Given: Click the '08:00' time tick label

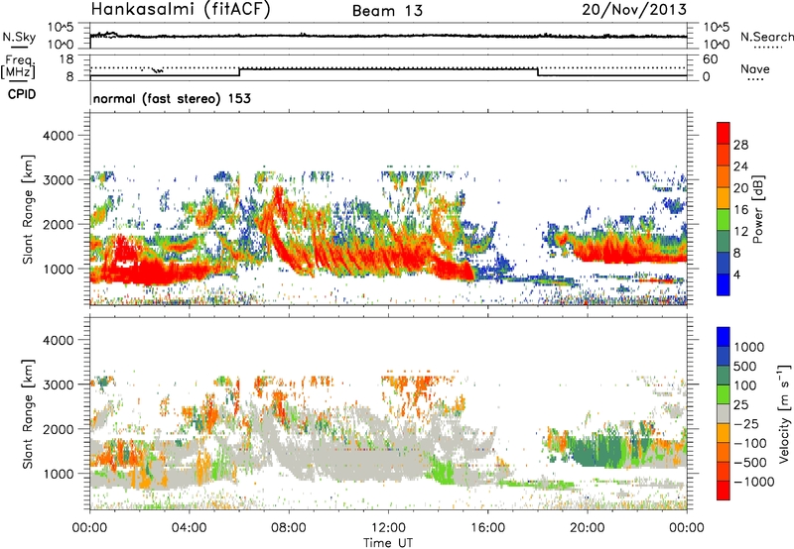Looking at the screenshot, I should point(289,528).
